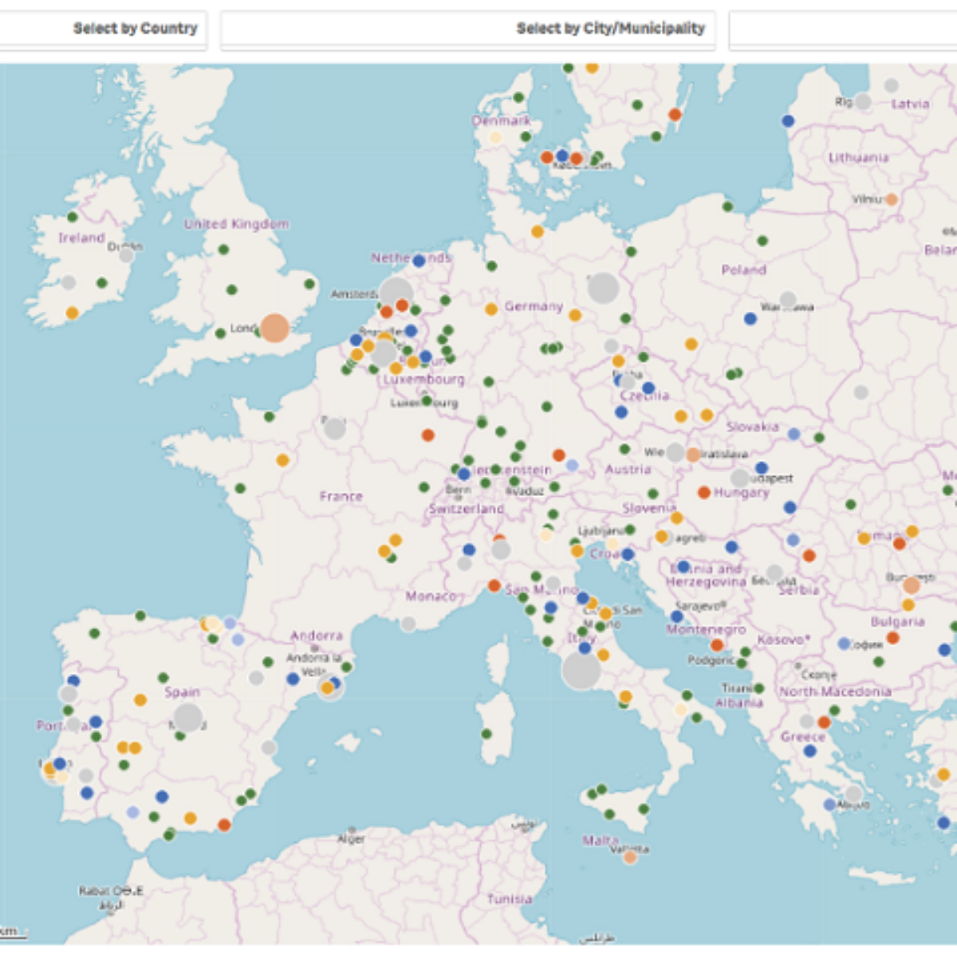Click the orange marker at Vilnius

[x=892, y=199]
